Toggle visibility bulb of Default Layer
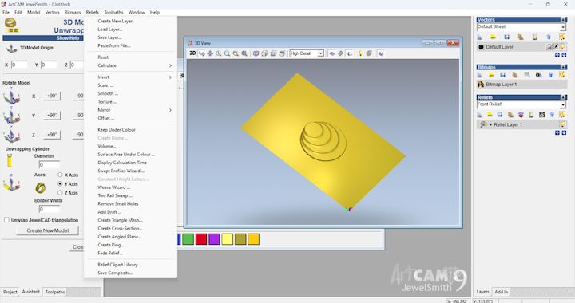The width and height of the screenshot is (575, 303). click(x=563, y=47)
